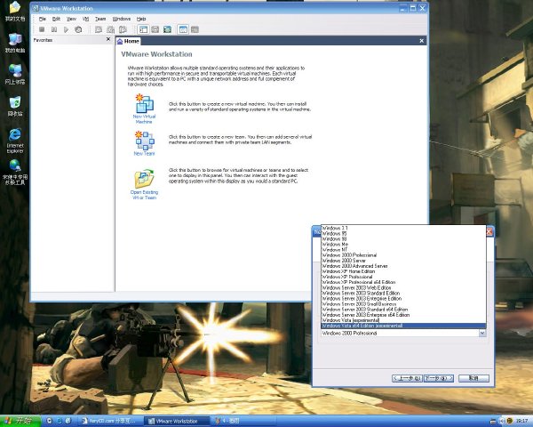
Task: Choose Windows NT from the list
Action: pyautogui.click(x=403, y=250)
